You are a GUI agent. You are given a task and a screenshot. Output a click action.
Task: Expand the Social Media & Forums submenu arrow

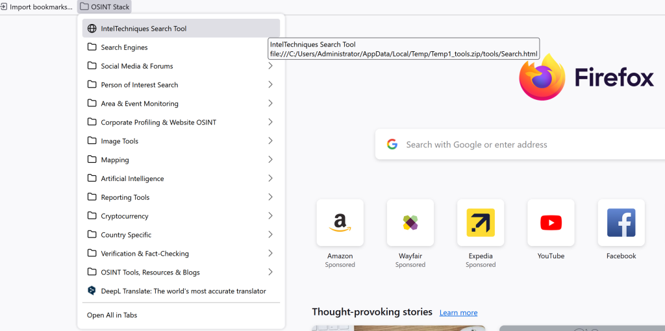270,66
